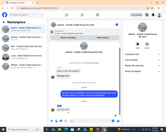The height and width of the screenshot is (132, 166).
Task: Click the Hello, is this still available message
Action: click(x=68, y=71)
